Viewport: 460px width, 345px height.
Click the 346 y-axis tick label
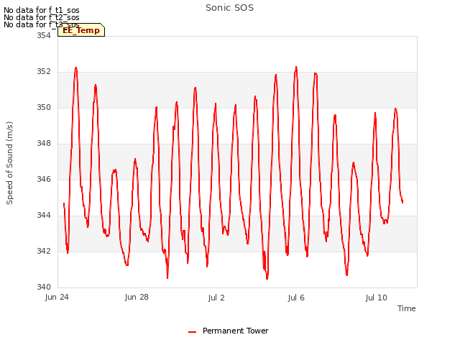click(44, 179)
